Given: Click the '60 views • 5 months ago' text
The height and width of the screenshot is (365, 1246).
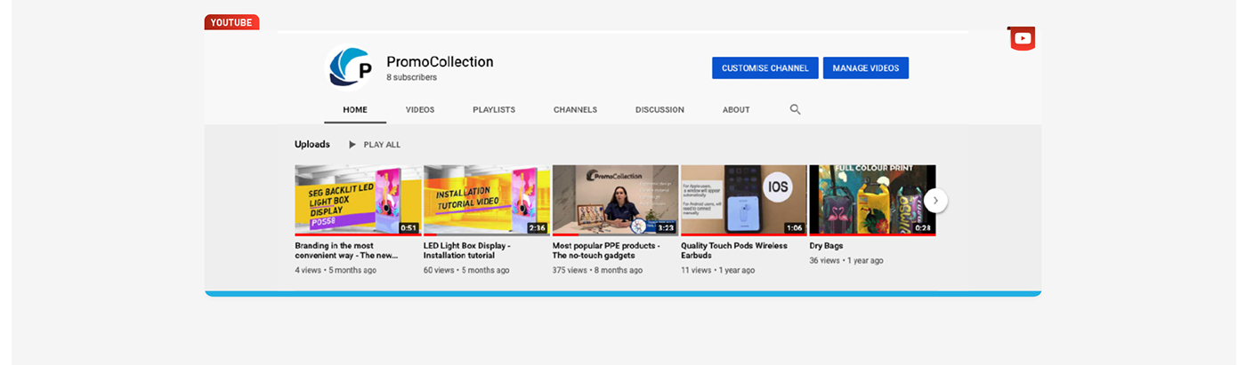Looking at the screenshot, I should (x=466, y=270).
